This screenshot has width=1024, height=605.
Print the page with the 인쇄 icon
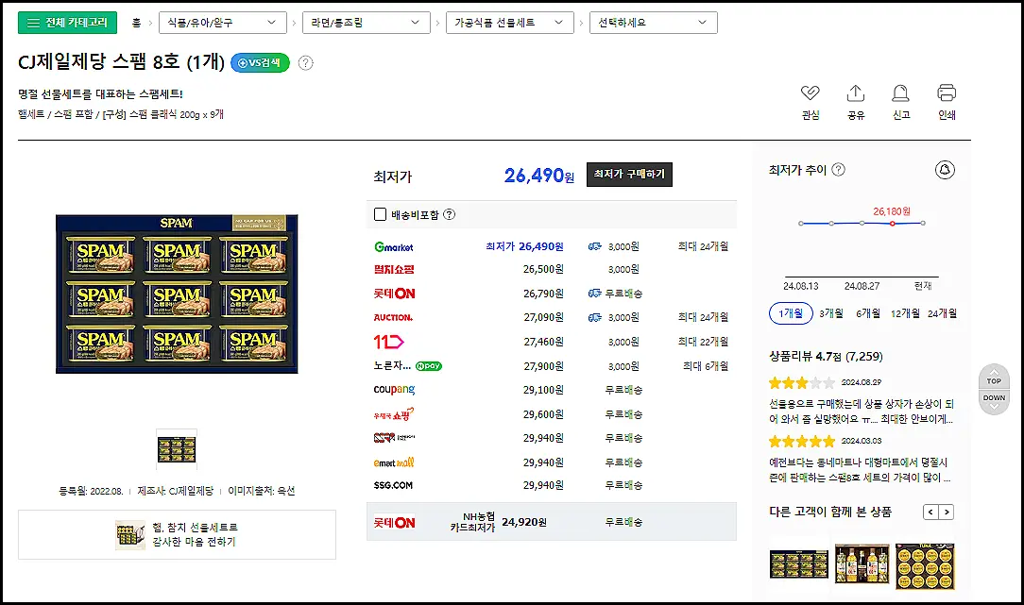tap(945, 94)
